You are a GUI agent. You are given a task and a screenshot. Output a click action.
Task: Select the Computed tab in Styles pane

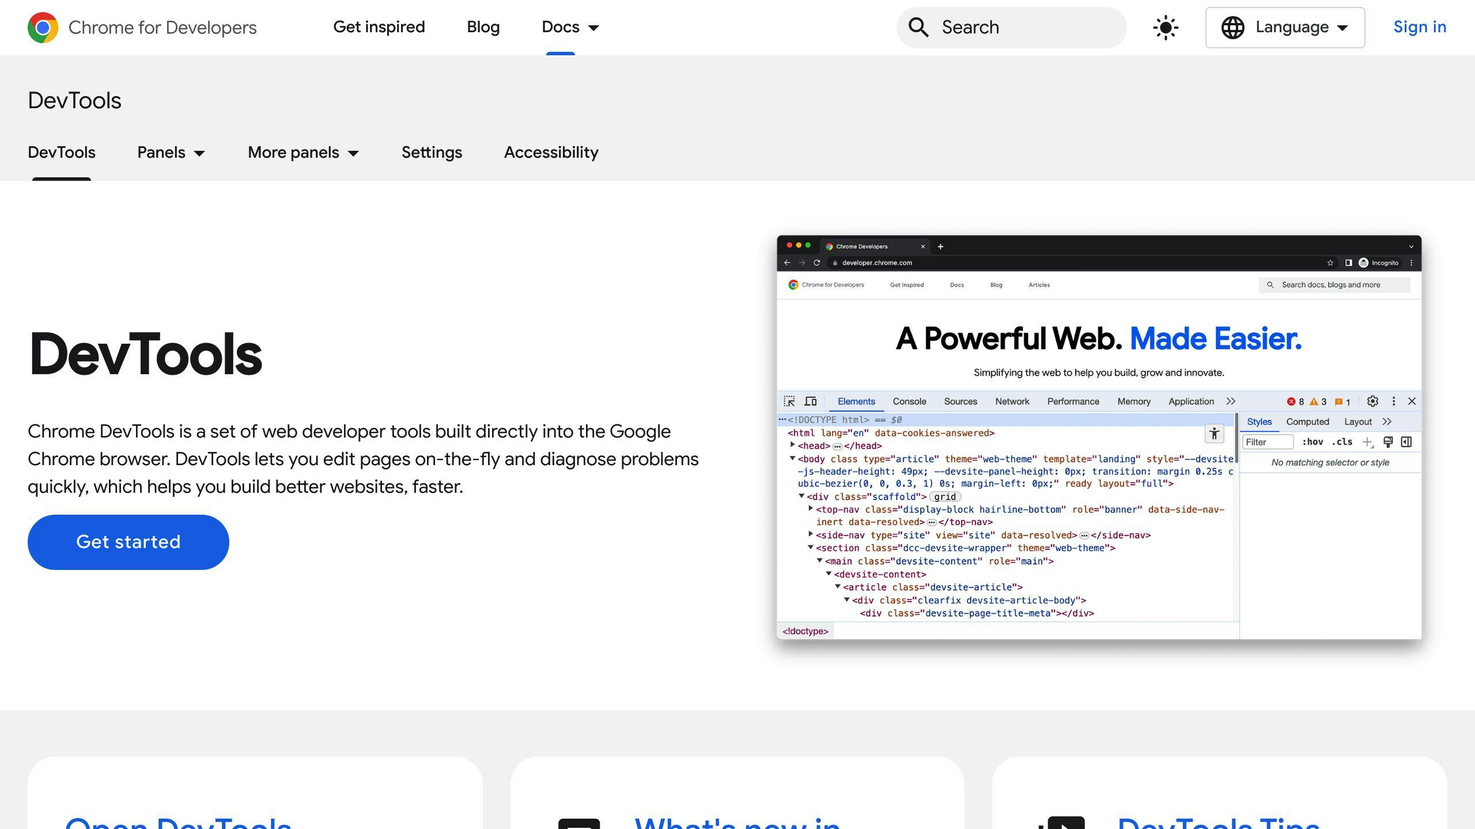coord(1307,421)
